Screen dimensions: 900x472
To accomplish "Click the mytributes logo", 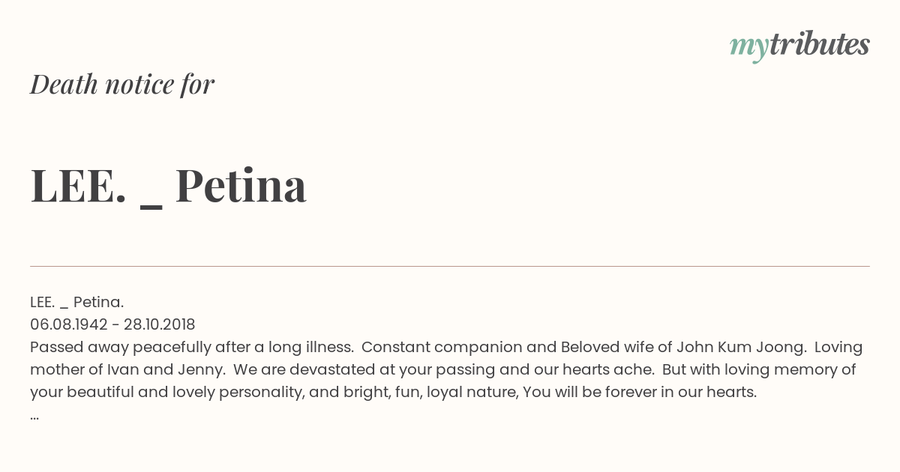I will click(x=799, y=46).
